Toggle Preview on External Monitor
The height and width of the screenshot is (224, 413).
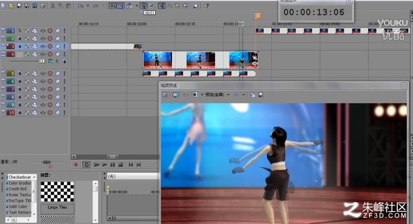click(x=175, y=95)
